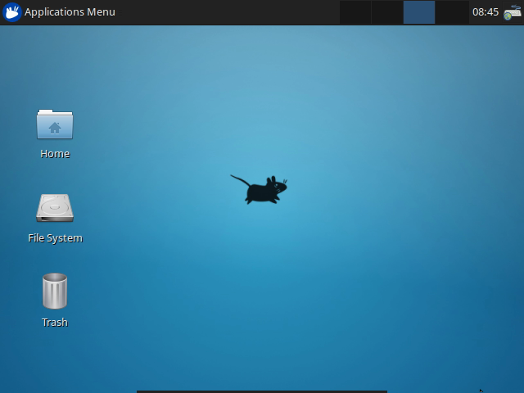Select the Home folder desktop icon

pyautogui.click(x=55, y=124)
